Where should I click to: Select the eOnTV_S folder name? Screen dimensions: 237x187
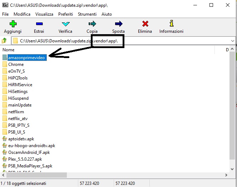(x=16, y=71)
